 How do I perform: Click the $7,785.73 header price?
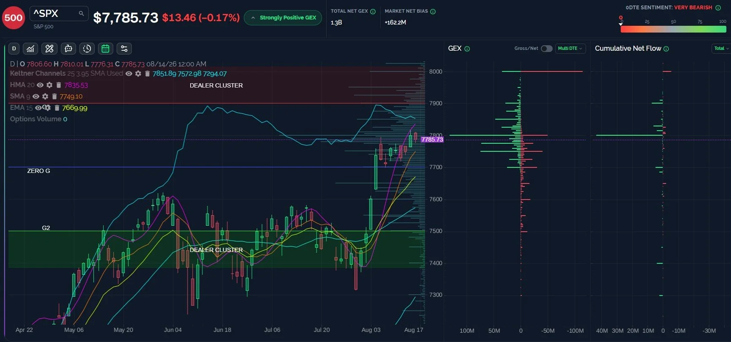(125, 18)
